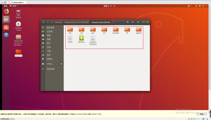Screen dimensions: 211x120
Task: Open the 文件 application menu dropdown
Action: (x=14, y=6)
